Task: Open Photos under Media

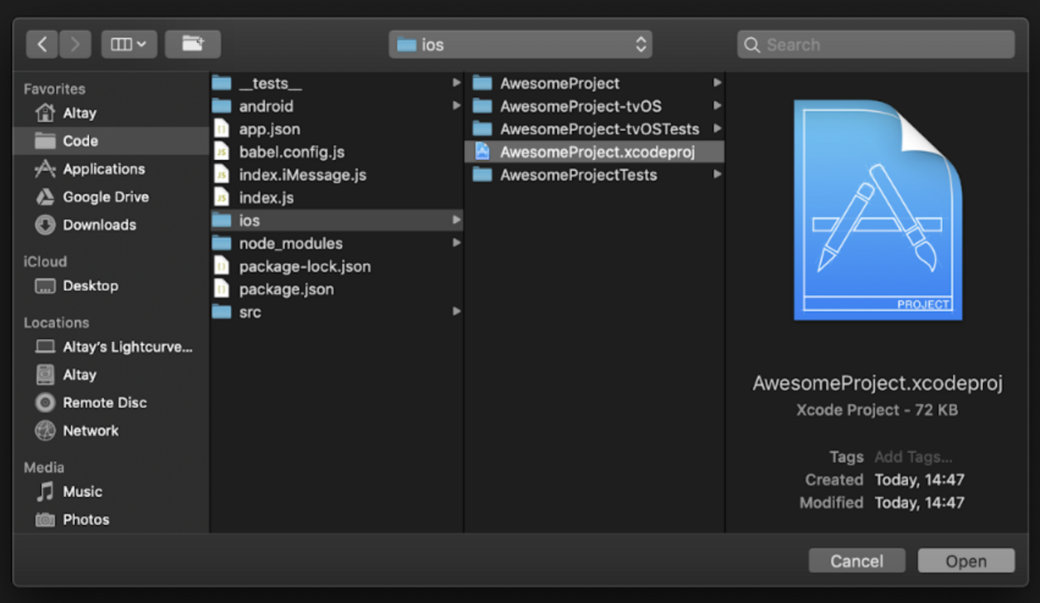Action: [x=110, y=520]
